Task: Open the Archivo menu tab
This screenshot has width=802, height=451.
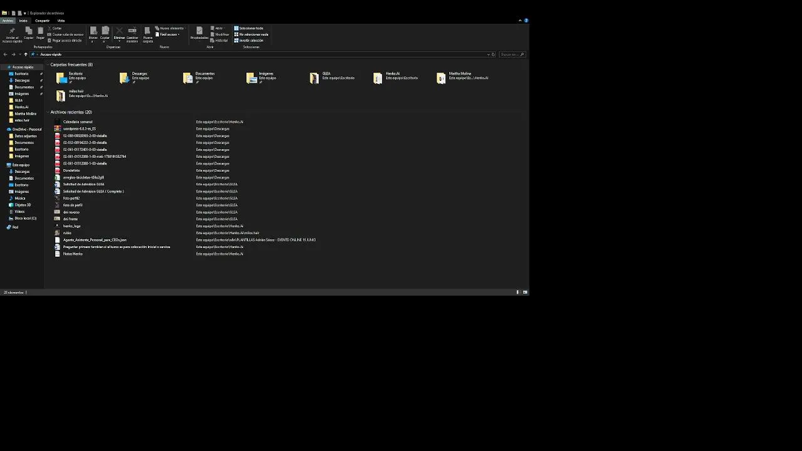Action: [x=8, y=21]
